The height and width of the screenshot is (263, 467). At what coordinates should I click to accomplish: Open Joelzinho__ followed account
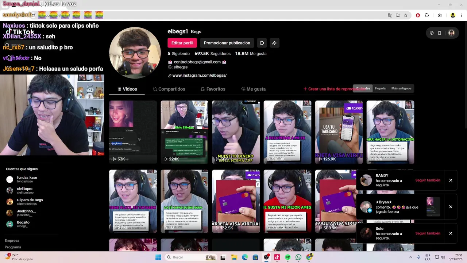[21, 213]
